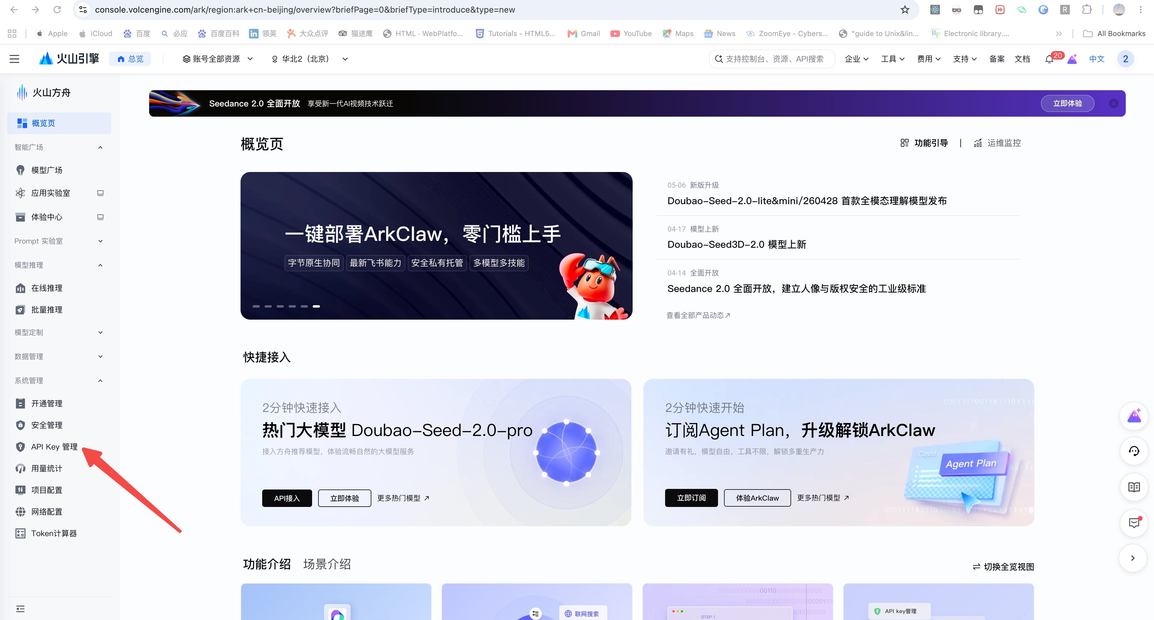
Task: Open 查看全部产品动态 link
Action: pos(698,315)
